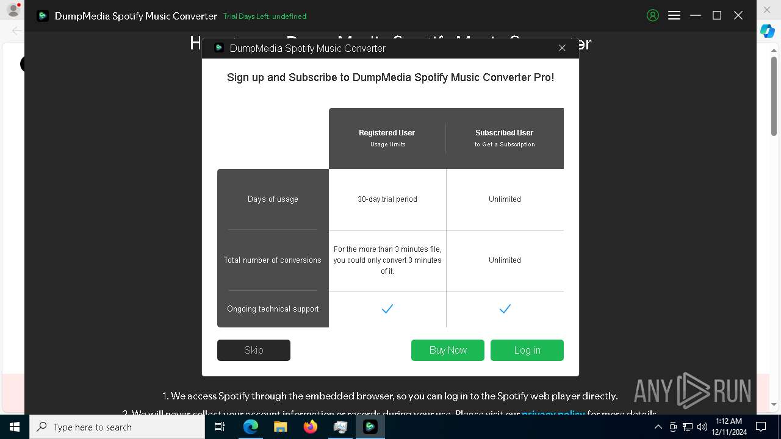
Task: Maximize the DumpMedia main window
Action: coord(717,16)
